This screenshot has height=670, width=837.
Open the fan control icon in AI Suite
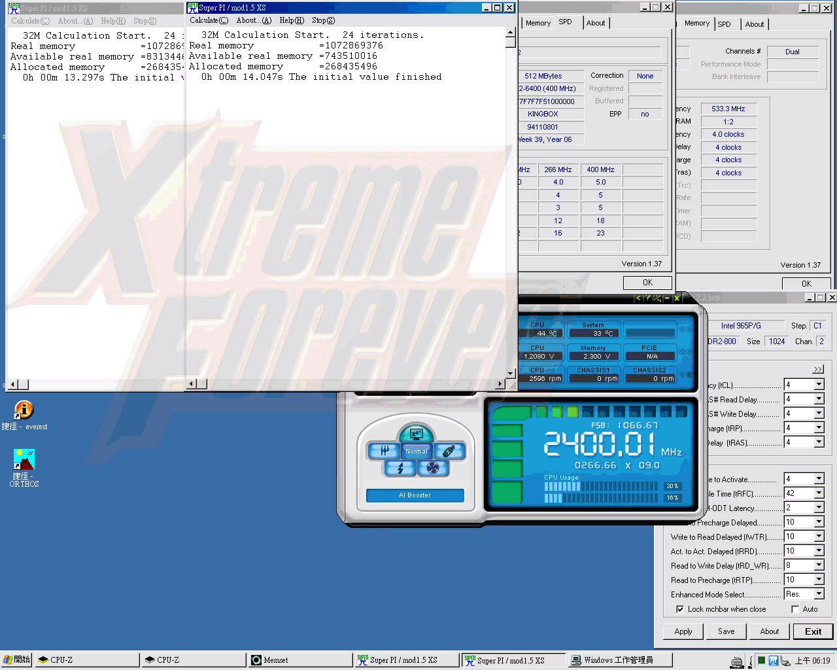coord(432,468)
